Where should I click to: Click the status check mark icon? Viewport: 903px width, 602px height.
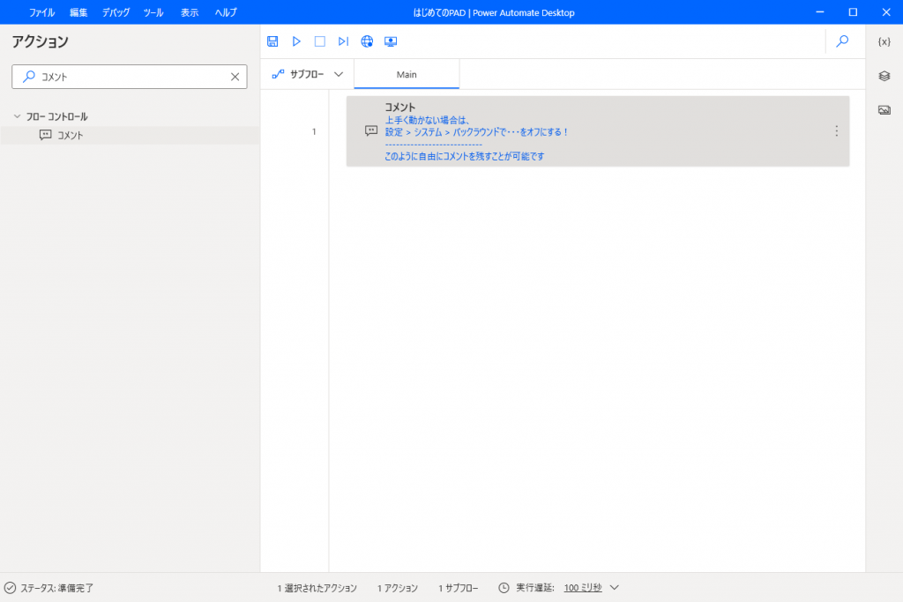pyautogui.click(x=10, y=588)
